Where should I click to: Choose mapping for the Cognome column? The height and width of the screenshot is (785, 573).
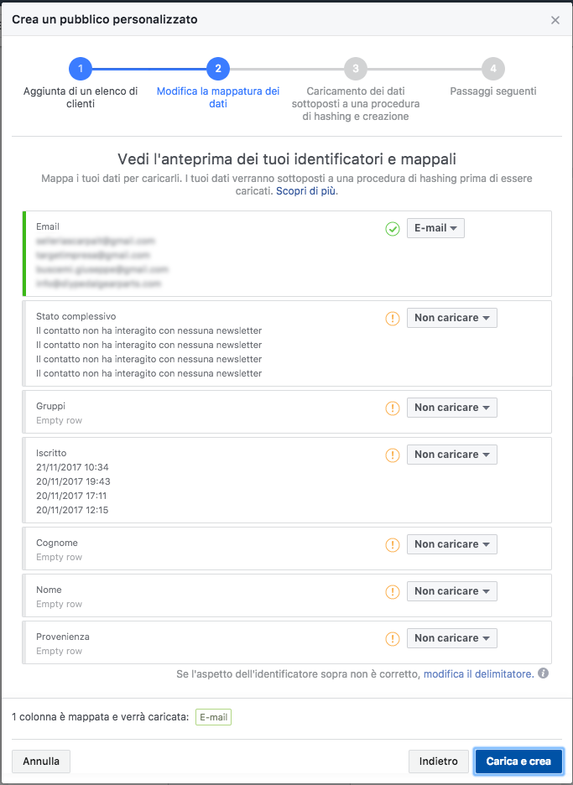coord(452,544)
